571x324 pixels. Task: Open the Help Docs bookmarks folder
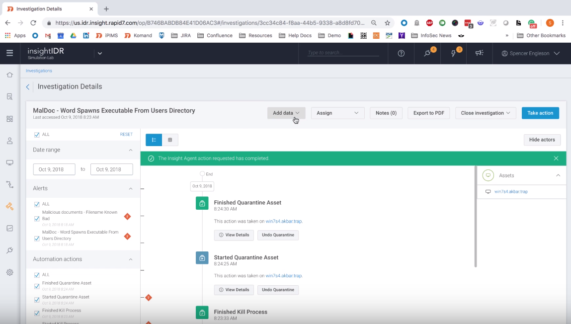[x=295, y=35]
